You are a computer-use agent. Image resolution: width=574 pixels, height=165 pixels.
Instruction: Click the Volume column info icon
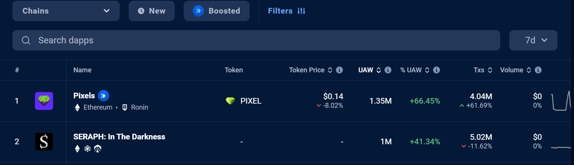(538, 70)
